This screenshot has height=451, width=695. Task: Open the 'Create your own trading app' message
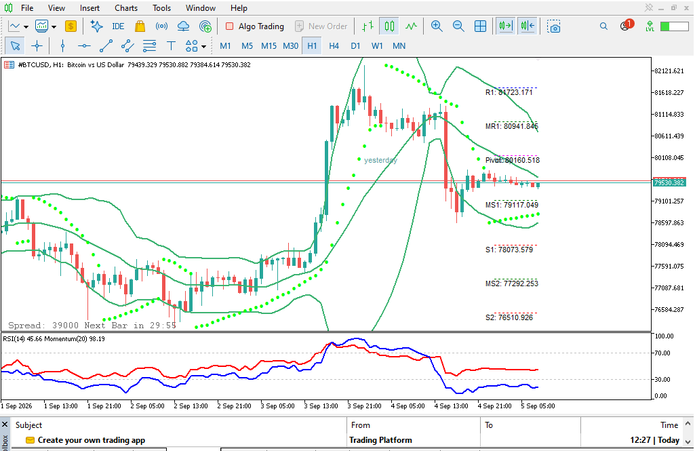tap(91, 440)
